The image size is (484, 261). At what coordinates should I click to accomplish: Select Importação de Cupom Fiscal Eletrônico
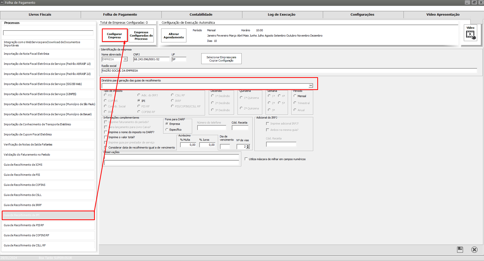pyautogui.click(x=48, y=134)
